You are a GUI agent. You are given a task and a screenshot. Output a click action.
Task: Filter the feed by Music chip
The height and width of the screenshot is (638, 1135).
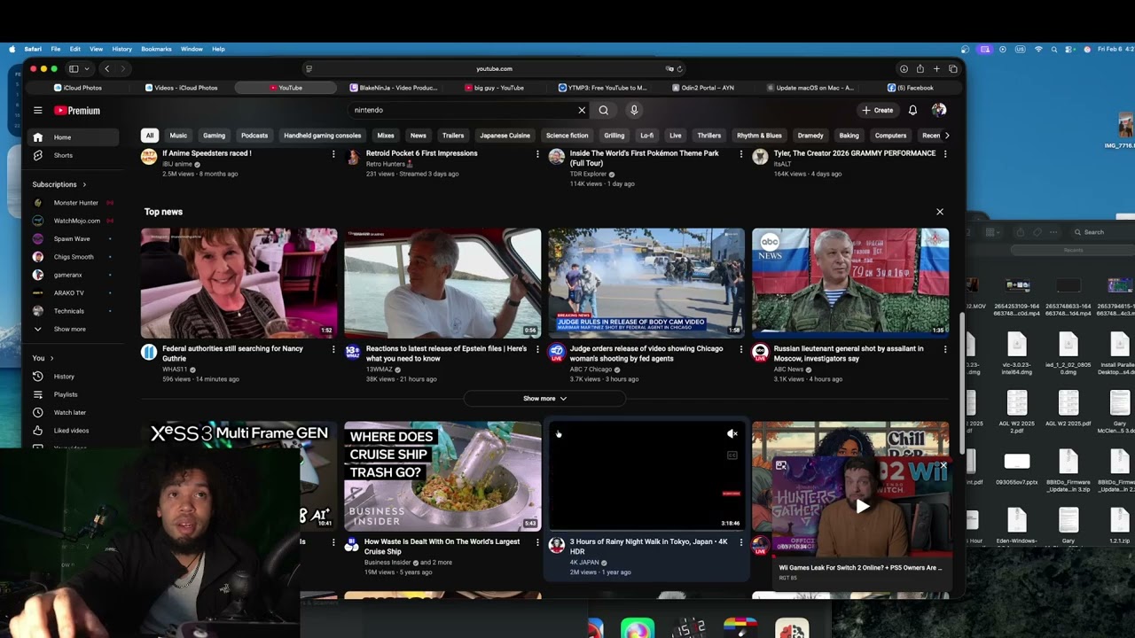[178, 136]
